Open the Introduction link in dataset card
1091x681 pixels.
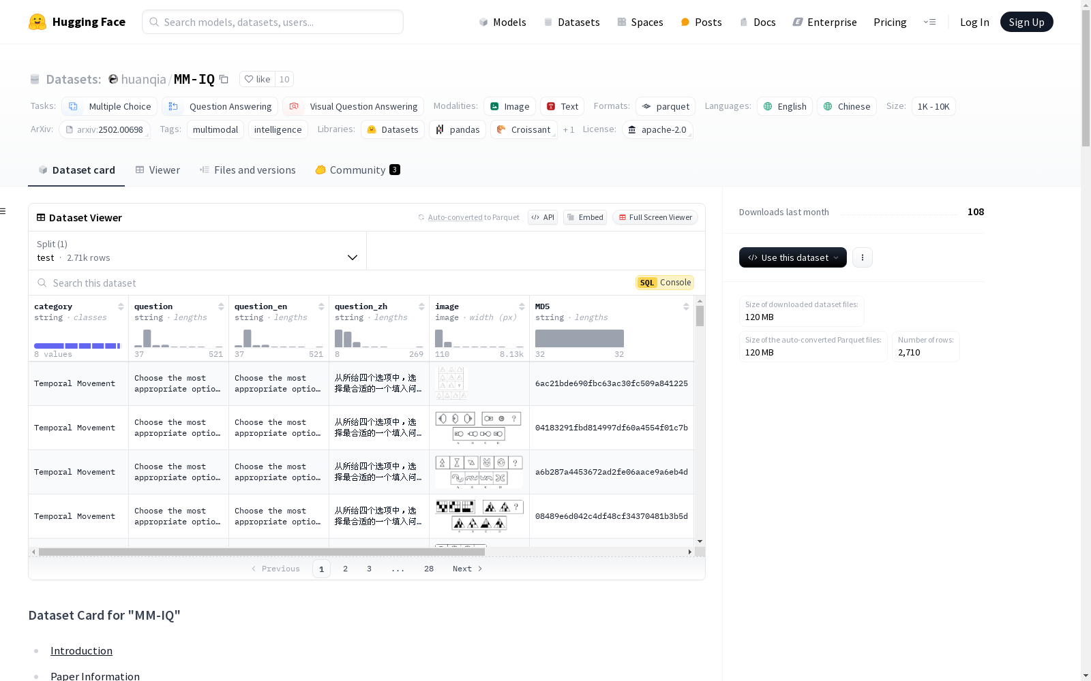81,651
